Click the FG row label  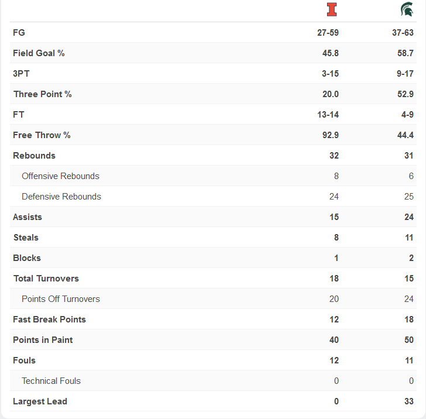click(x=19, y=33)
